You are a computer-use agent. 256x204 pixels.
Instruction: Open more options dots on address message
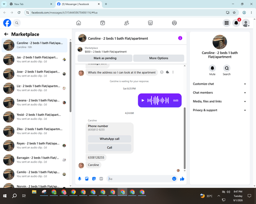[173, 72]
